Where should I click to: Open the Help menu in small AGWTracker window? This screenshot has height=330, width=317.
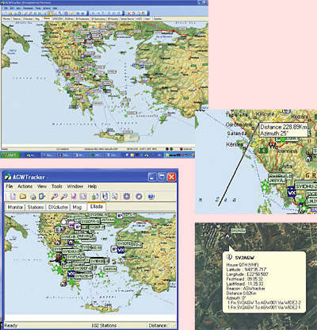click(x=92, y=186)
